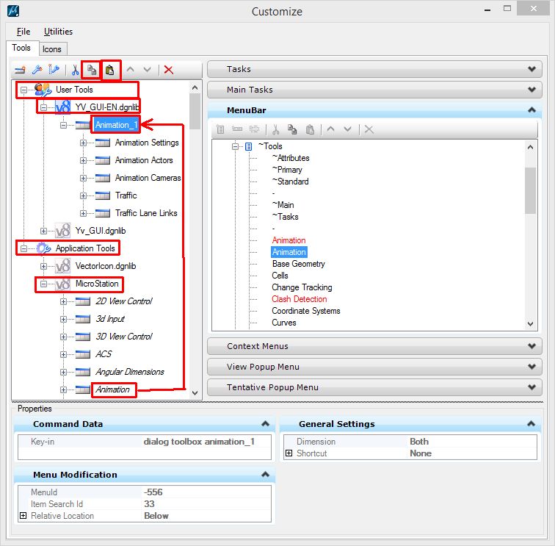
Task: Click the MenuBar tree vertical scrollbar
Action: 530,234
